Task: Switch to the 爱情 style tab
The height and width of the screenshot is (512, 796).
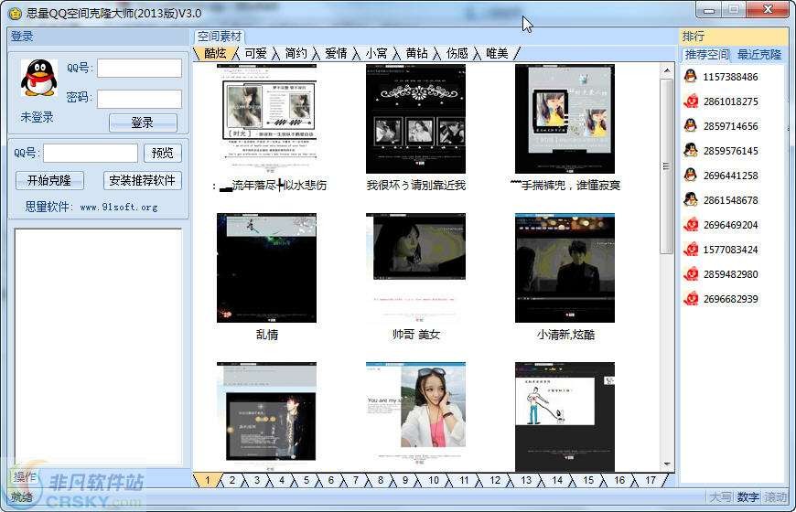Action: pyautogui.click(x=336, y=53)
